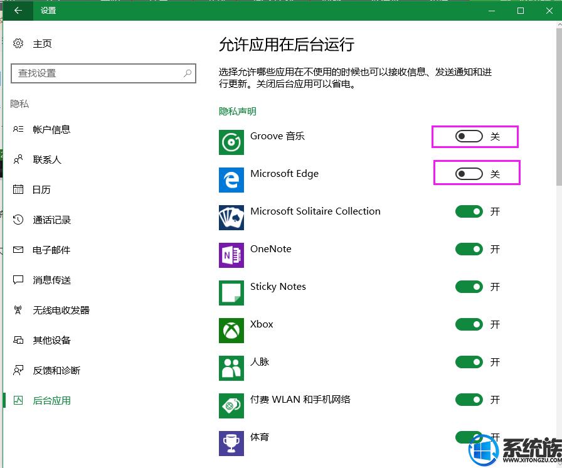The height and width of the screenshot is (468, 562).
Task: Click the 消息传送 chat icon
Action: click(x=18, y=280)
